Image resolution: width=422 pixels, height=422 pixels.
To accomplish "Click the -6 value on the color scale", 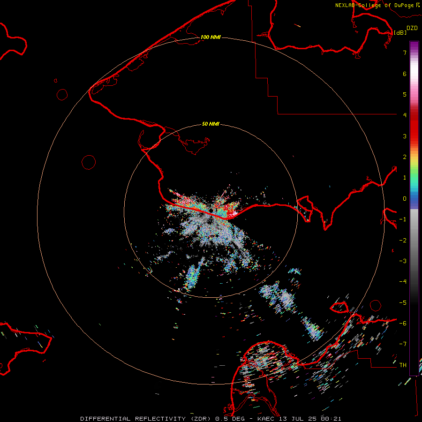I will (403, 324).
